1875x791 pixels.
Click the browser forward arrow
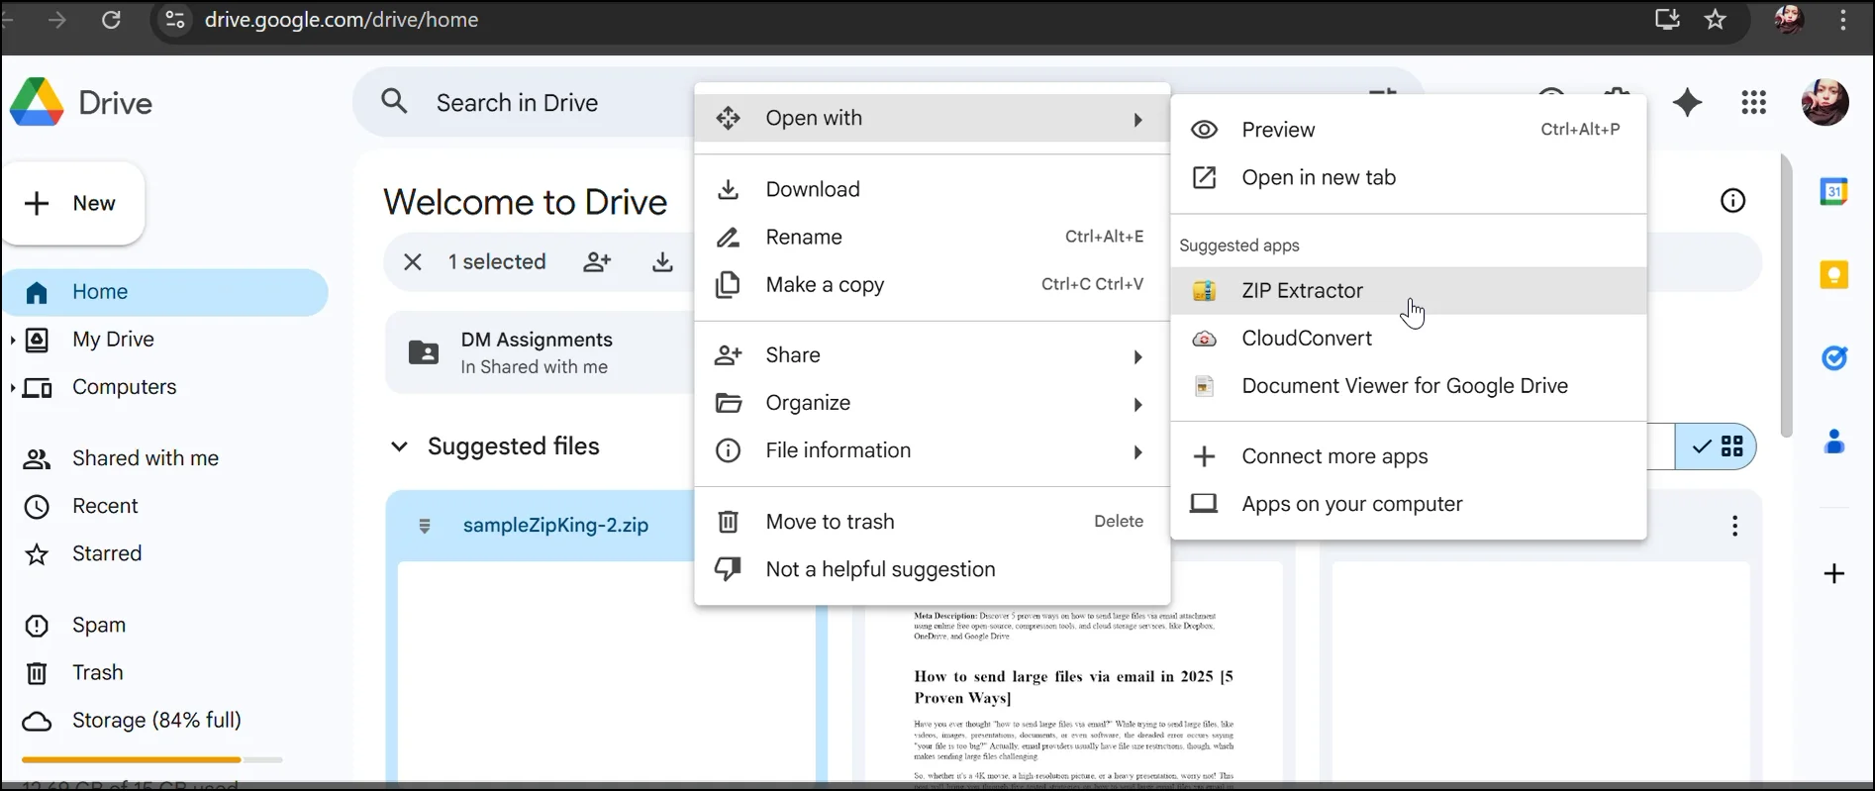pos(57,20)
